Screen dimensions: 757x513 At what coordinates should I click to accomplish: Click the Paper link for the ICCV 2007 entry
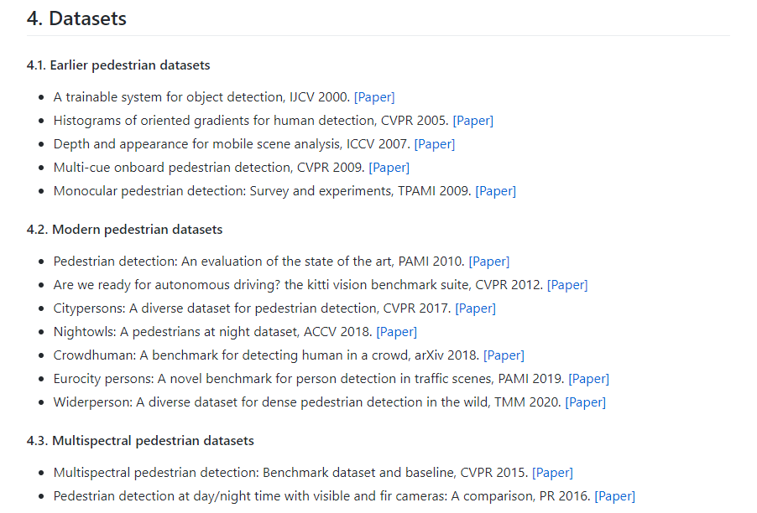click(435, 144)
